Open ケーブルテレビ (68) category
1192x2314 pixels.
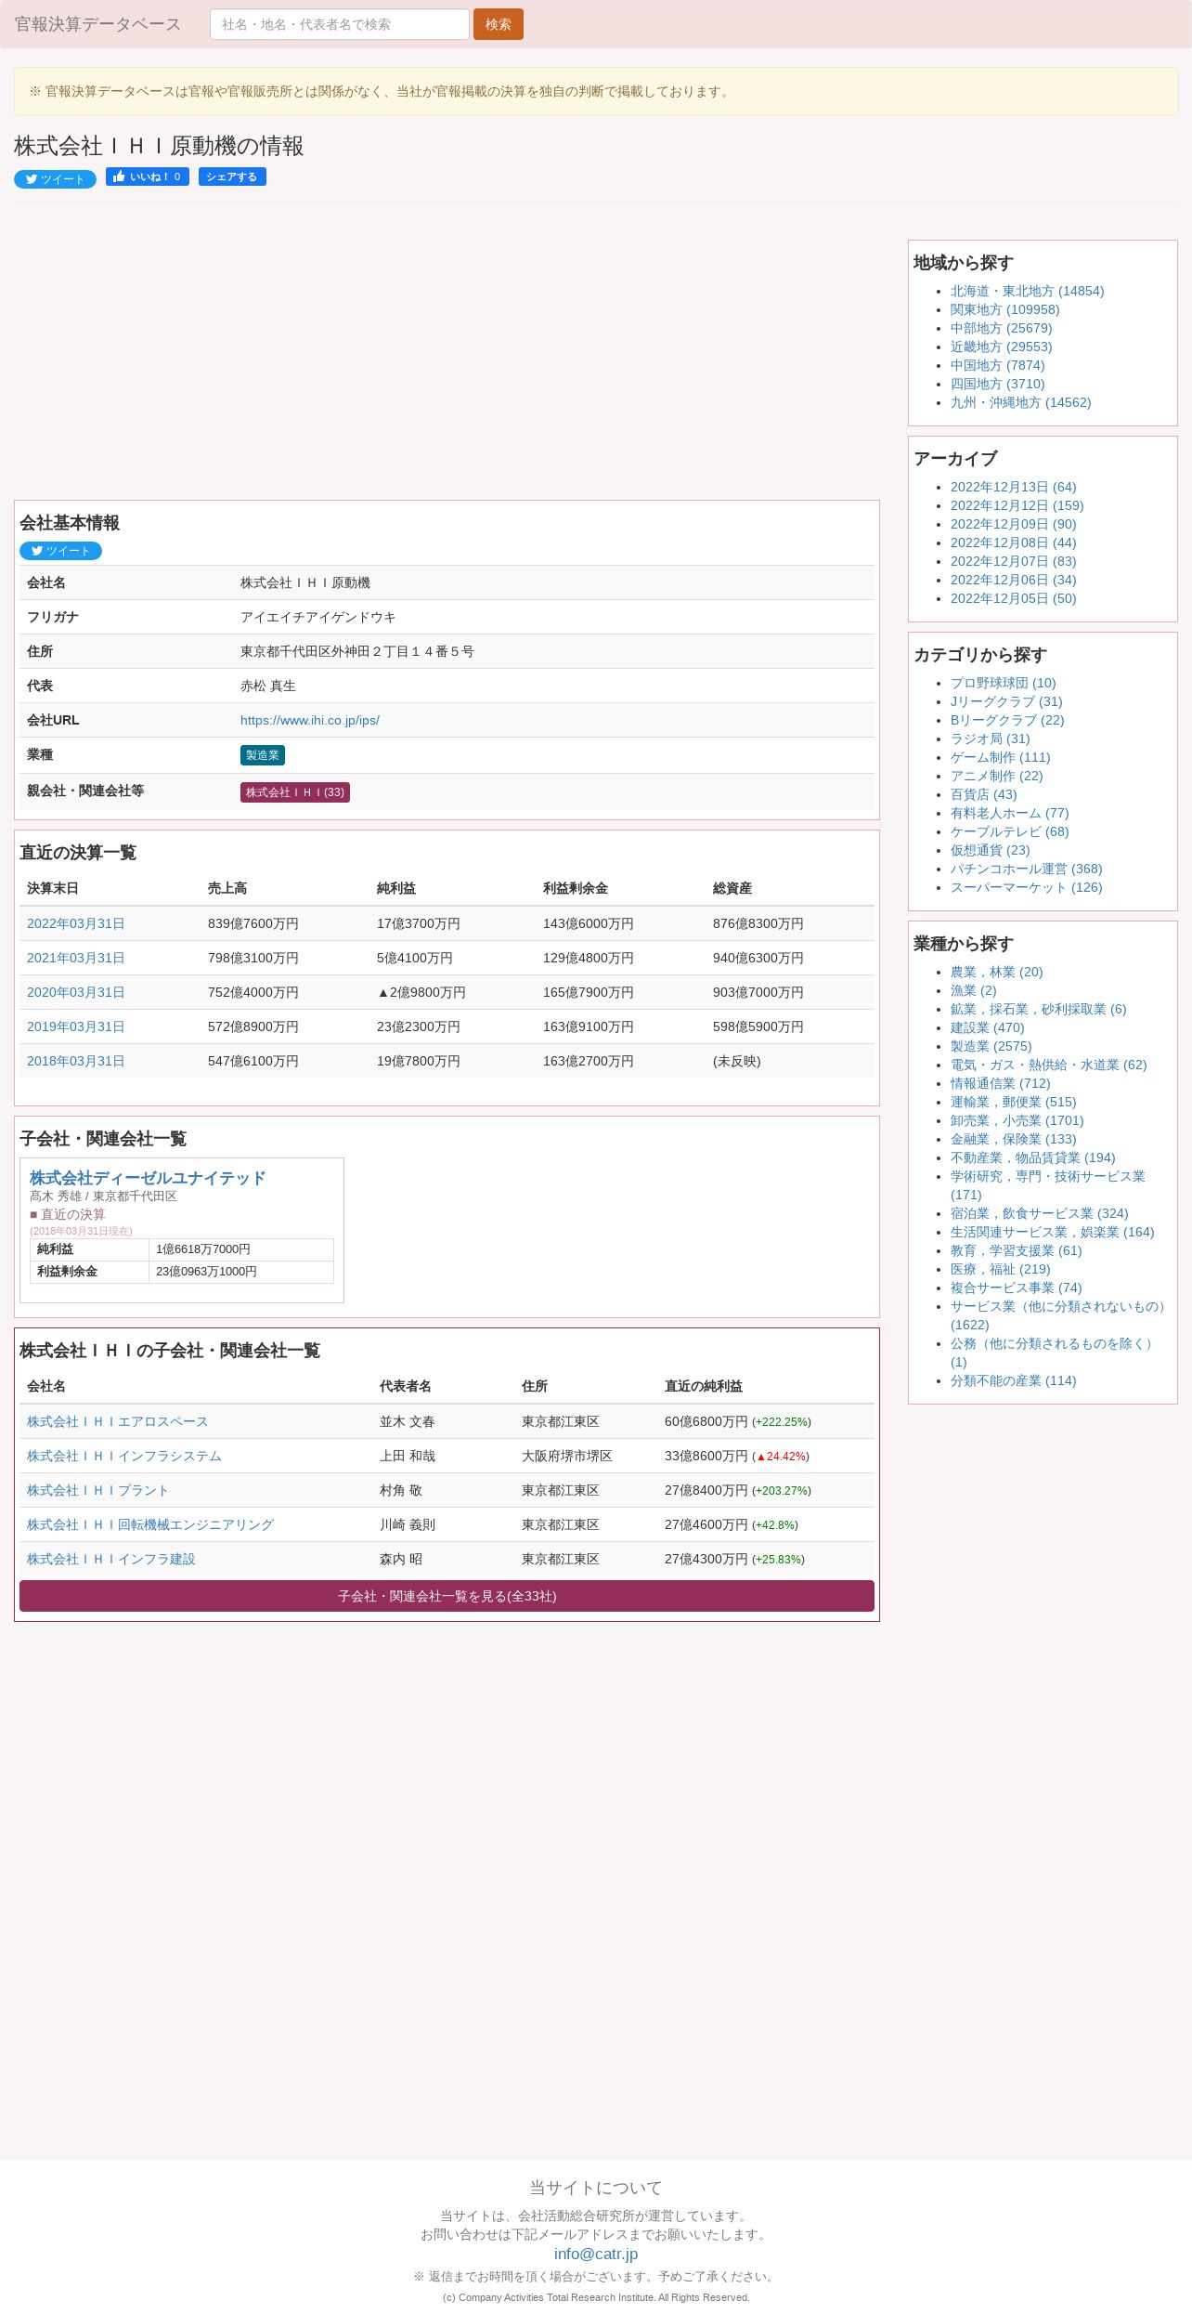point(1009,831)
